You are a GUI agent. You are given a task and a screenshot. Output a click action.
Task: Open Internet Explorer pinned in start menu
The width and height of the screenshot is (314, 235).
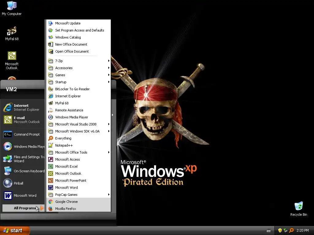tap(23, 107)
